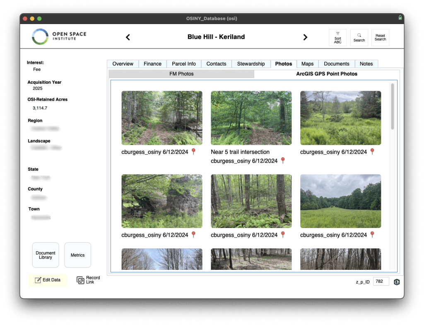Image resolution: width=424 pixels, height=325 pixels.
Task: Click the Open Space Institute logo
Action: pos(59,36)
